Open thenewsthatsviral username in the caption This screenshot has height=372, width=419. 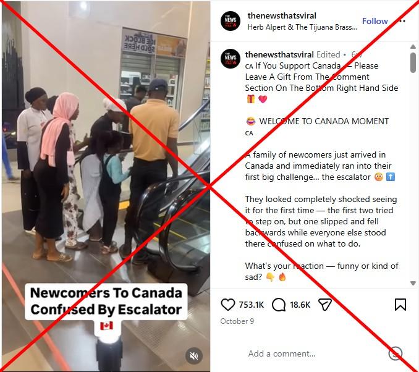[279, 54]
